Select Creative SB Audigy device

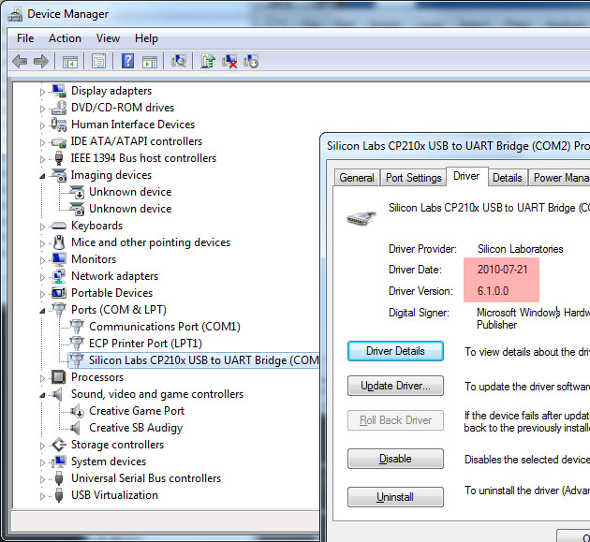pos(135,428)
